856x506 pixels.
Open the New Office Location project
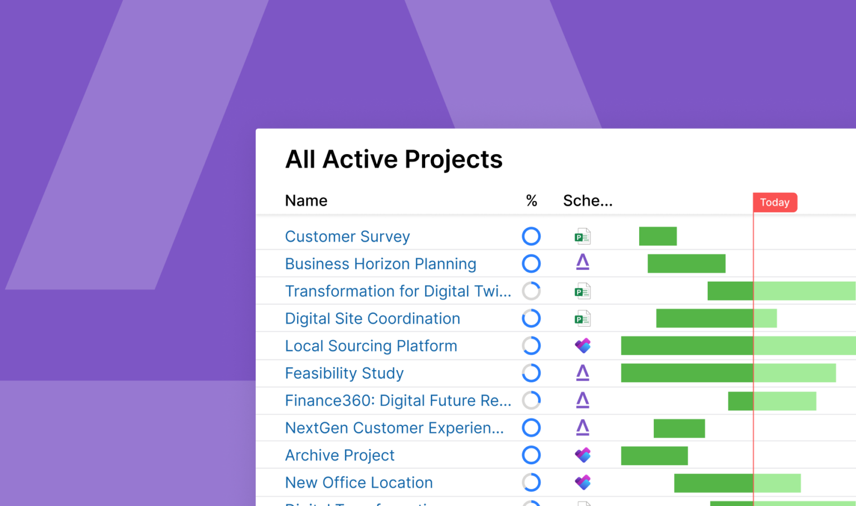358,482
